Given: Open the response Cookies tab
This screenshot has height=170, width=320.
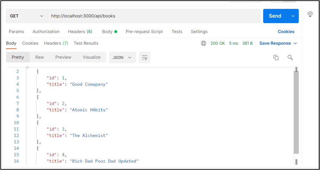Looking at the screenshot, I should click(30, 43).
